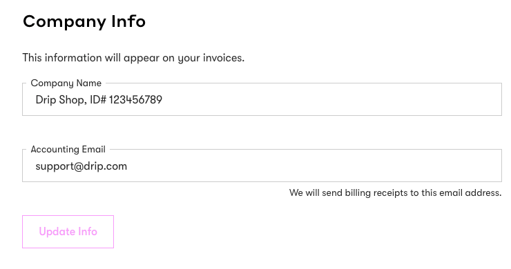Click blank area inside Company Name box

(326, 99)
